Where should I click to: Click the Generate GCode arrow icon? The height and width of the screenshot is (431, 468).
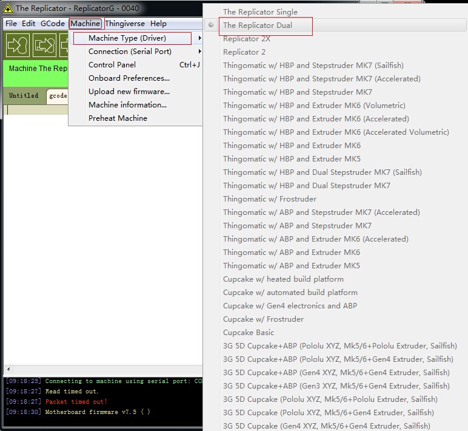[x=18, y=45]
